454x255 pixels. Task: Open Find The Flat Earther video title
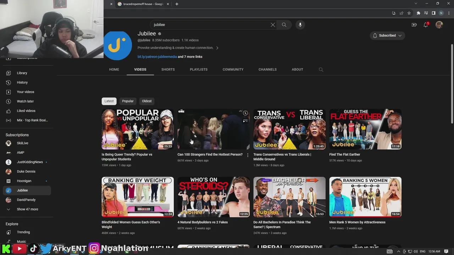(x=344, y=154)
